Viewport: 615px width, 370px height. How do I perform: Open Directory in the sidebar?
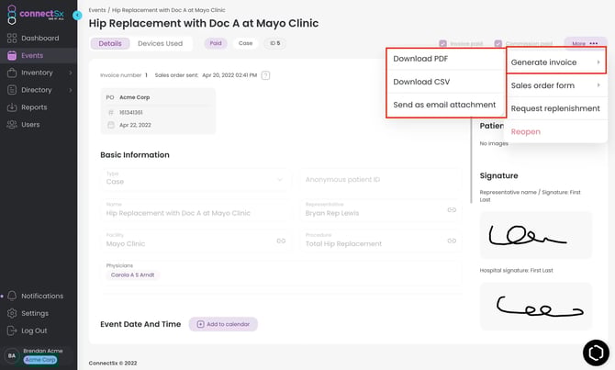click(x=39, y=90)
